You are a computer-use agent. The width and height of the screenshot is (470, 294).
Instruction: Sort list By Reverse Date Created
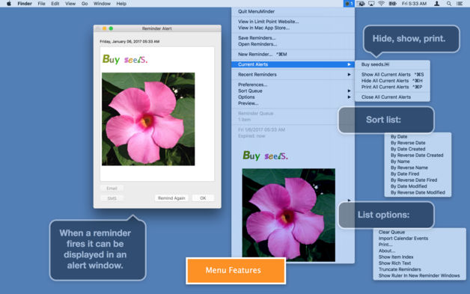418,156
